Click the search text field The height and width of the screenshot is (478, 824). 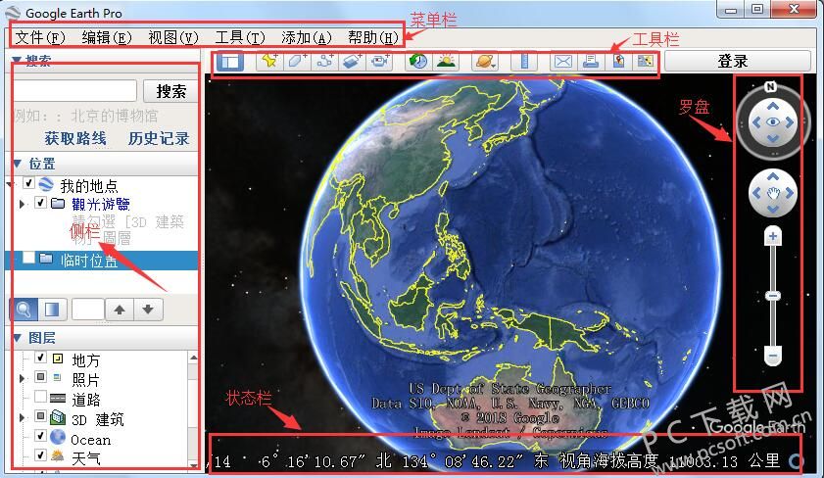pos(74,91)
